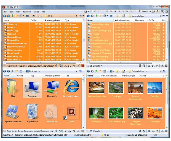
Task: Open the Extras menu
Action: click(x=36, y=12)
